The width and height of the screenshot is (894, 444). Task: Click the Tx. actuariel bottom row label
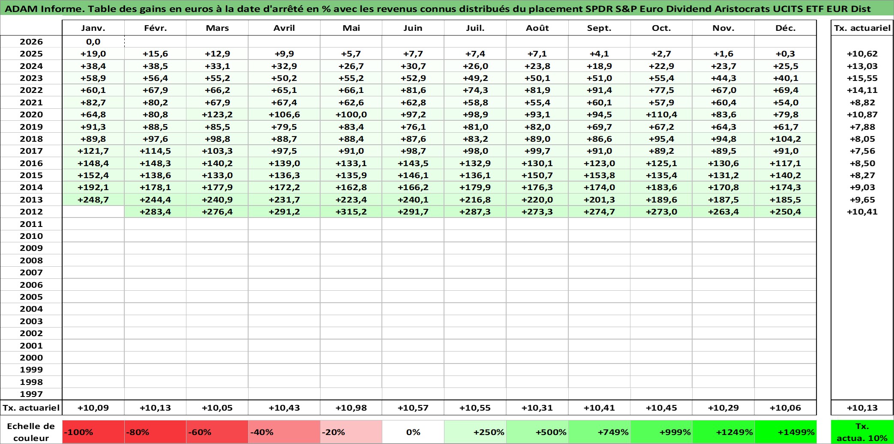click(x=31, y=408)
